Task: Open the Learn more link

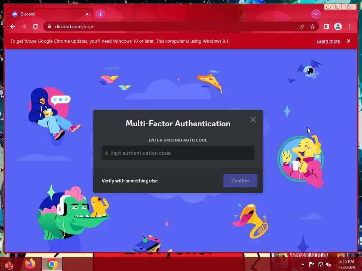Action: coord(328,41)
